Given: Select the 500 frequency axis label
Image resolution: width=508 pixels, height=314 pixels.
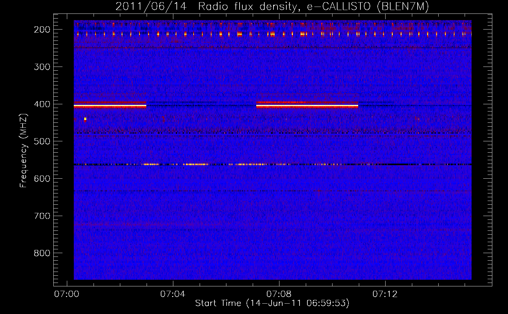Looking at the screenshot, I should [42, 141].
